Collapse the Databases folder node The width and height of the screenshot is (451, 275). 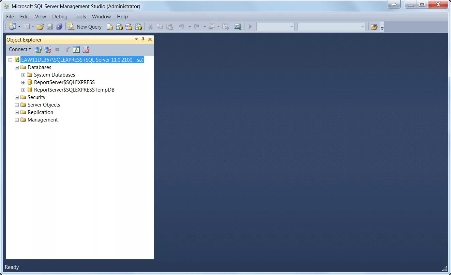pyautogui.click(x=17, y=67)
